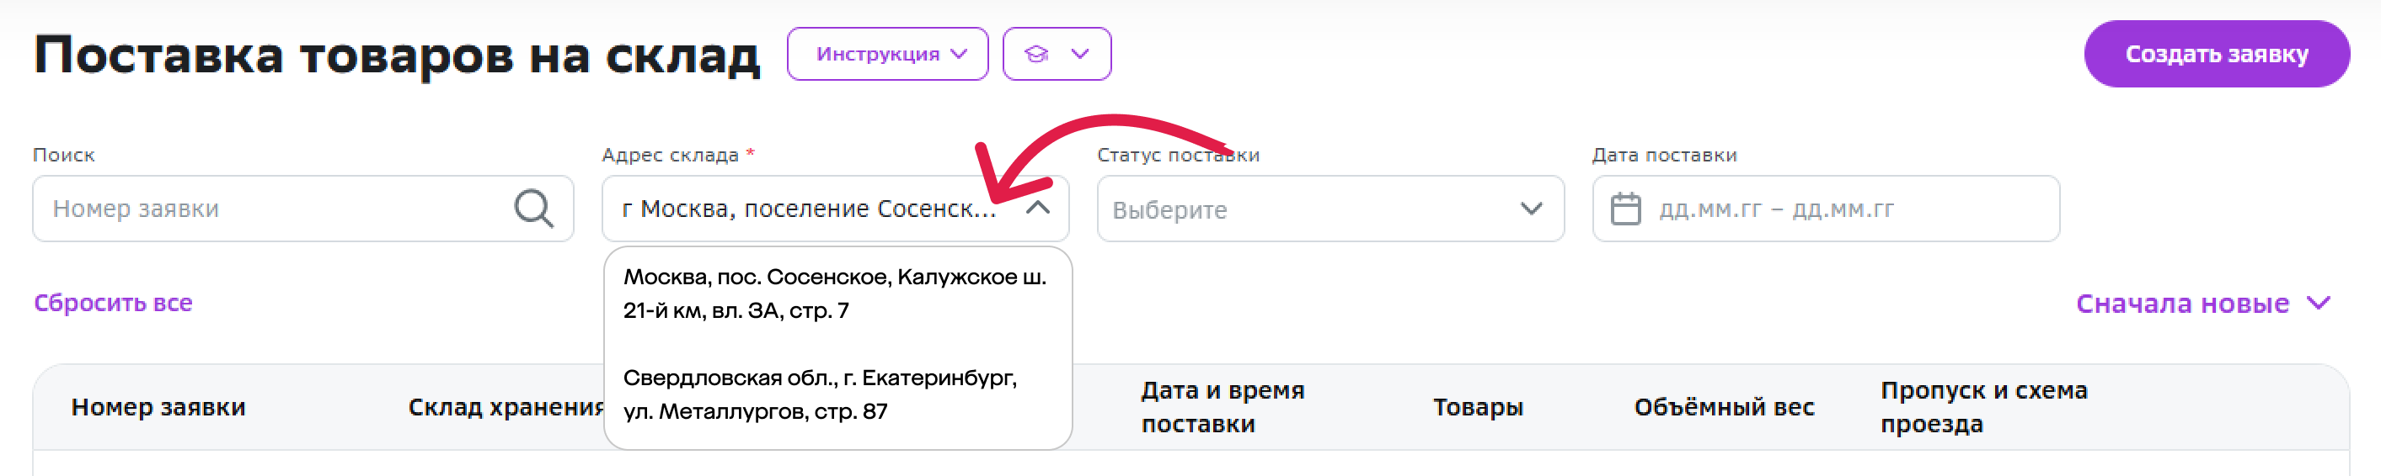Image resolution: width=2381 pixels, height=476 pixels.
Task: Click the Номер заявки column header
Action: click(x=158, y=407)
